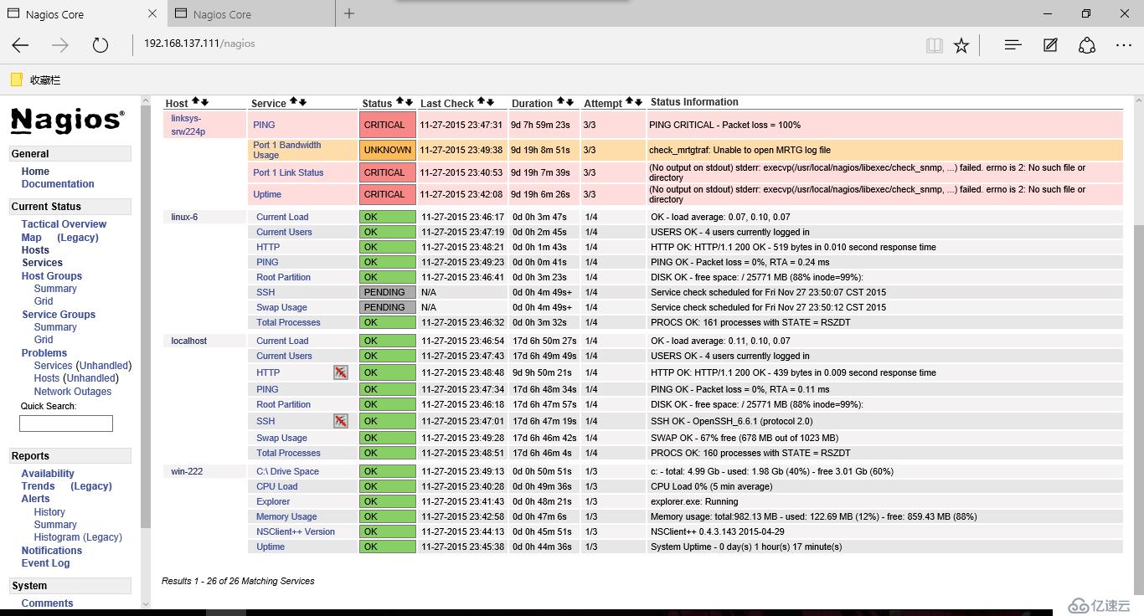The image size is (1144, 616).
Task: Click the sidebar frame scrollbar down arrow
Action: 146,603
